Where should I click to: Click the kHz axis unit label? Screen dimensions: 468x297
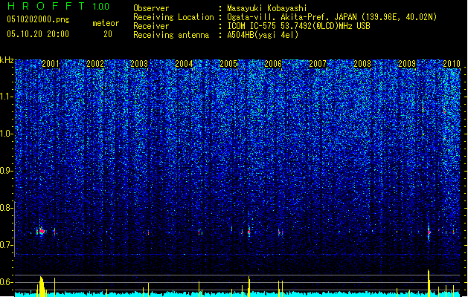[x=7, y=60]
